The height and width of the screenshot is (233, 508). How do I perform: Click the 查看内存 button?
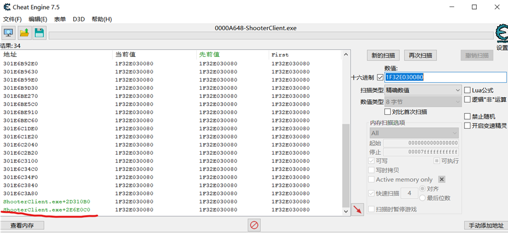(23, 225)
